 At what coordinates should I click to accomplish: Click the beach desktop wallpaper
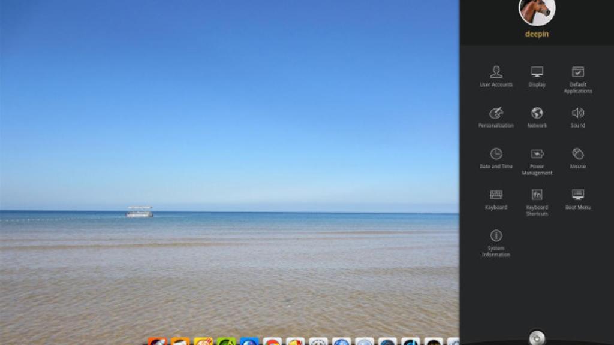point(228,180)
